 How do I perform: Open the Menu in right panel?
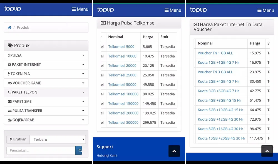pos(265,10)
